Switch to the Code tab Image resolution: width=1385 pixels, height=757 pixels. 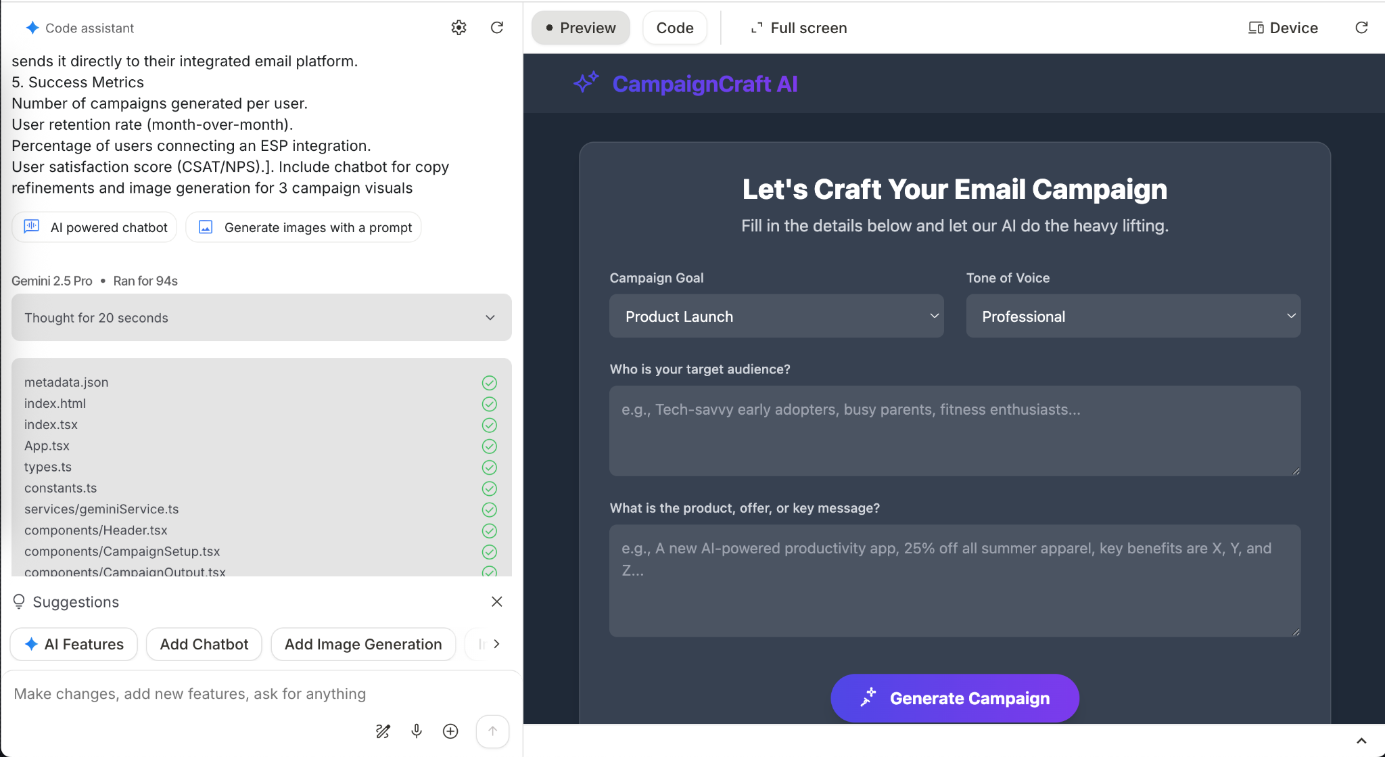coord(674,28)
